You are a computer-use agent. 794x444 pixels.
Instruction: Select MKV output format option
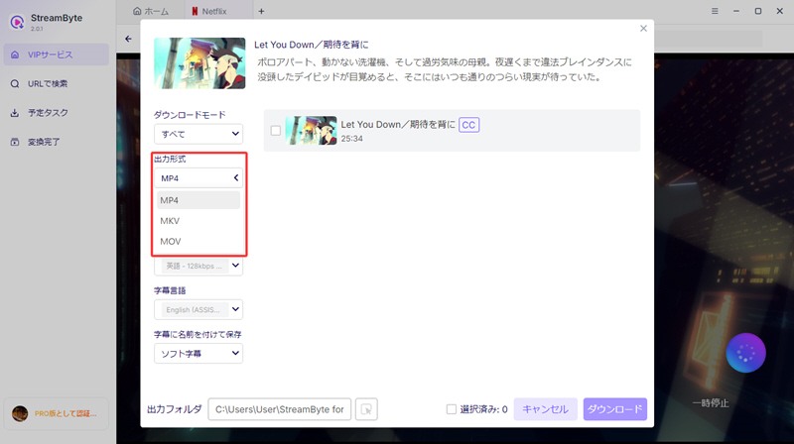tap(198, 221)
